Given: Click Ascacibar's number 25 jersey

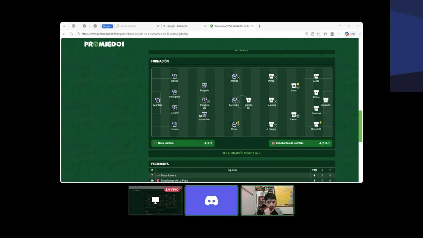Looking at the screenshot, I should tap(204, 115).
